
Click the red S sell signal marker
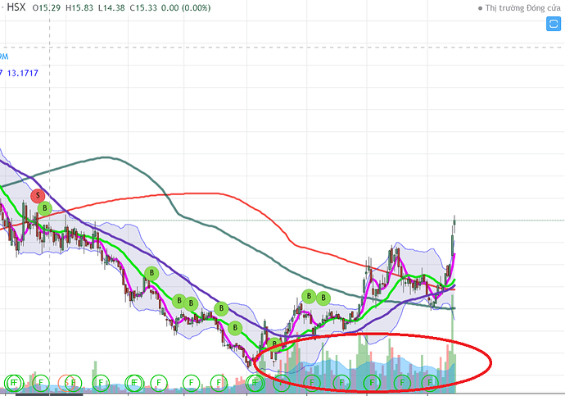click(x=38, y=196)
